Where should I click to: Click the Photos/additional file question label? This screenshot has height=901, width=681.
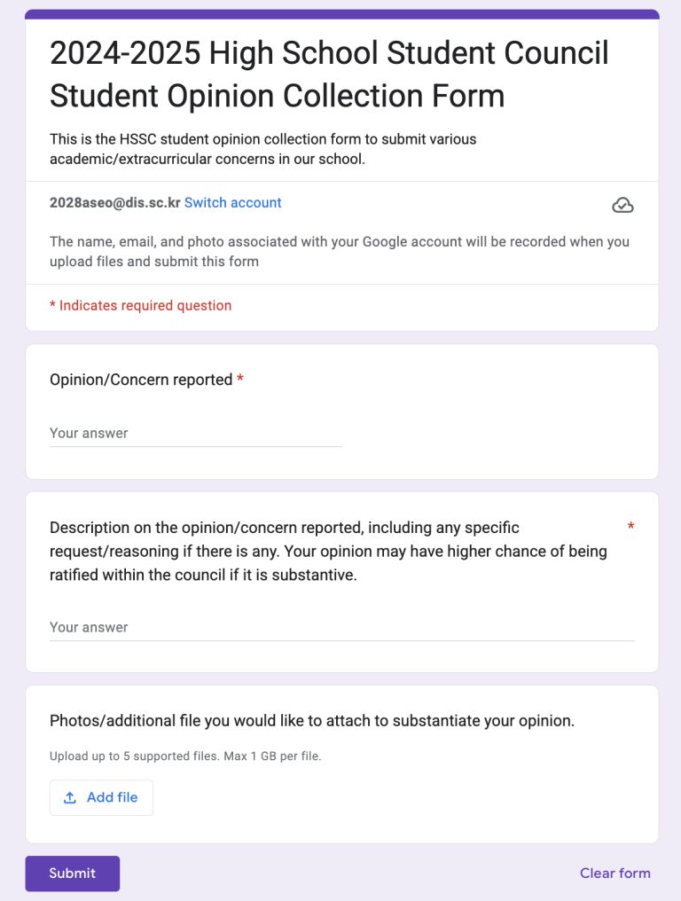click(x=312, y=721)
